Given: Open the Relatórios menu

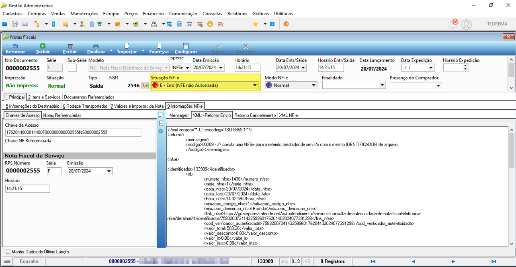Looking at the screenshot, I should 237,14.
